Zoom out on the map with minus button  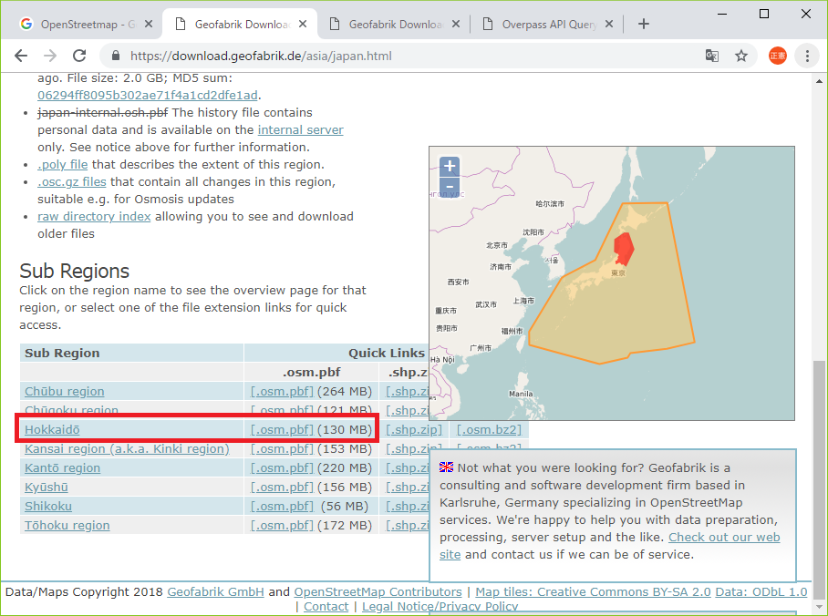tap(450, 186)
